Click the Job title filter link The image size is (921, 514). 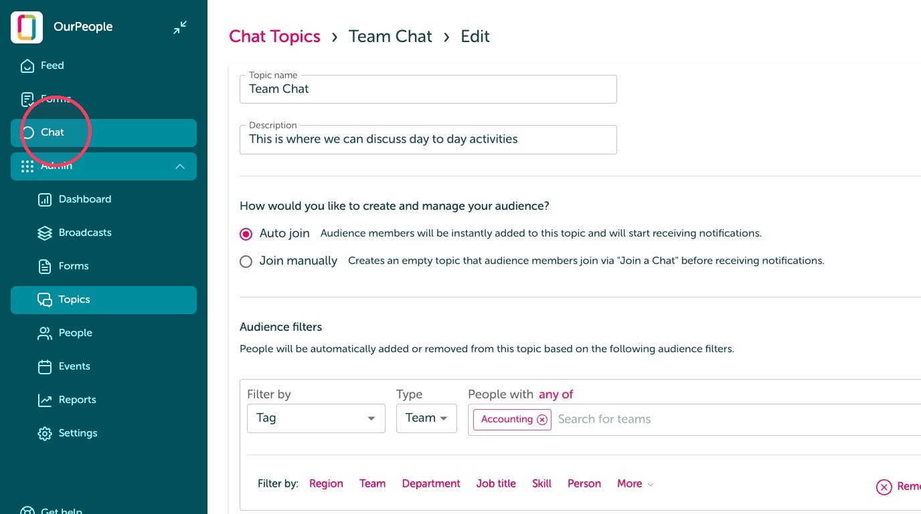(496, 484)
